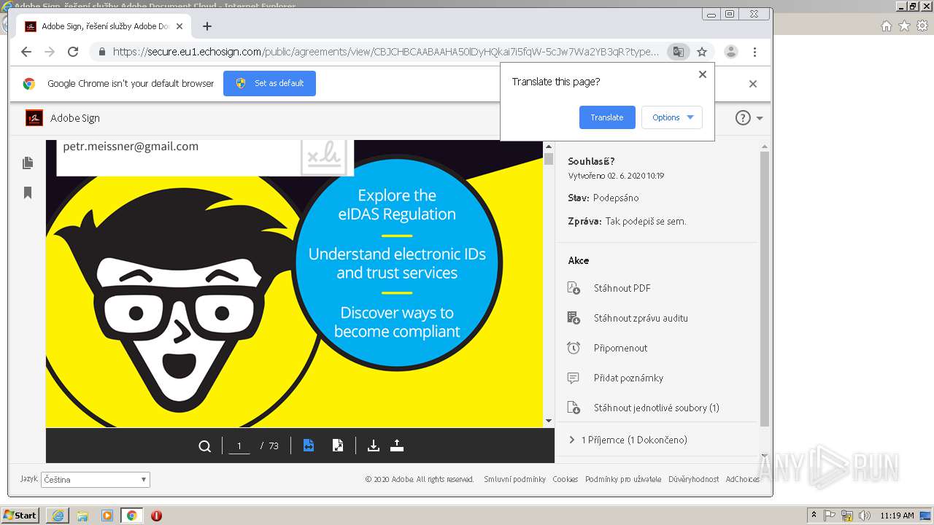
Task: Bookmark this page with the star icon
Action: coord(702,52)
